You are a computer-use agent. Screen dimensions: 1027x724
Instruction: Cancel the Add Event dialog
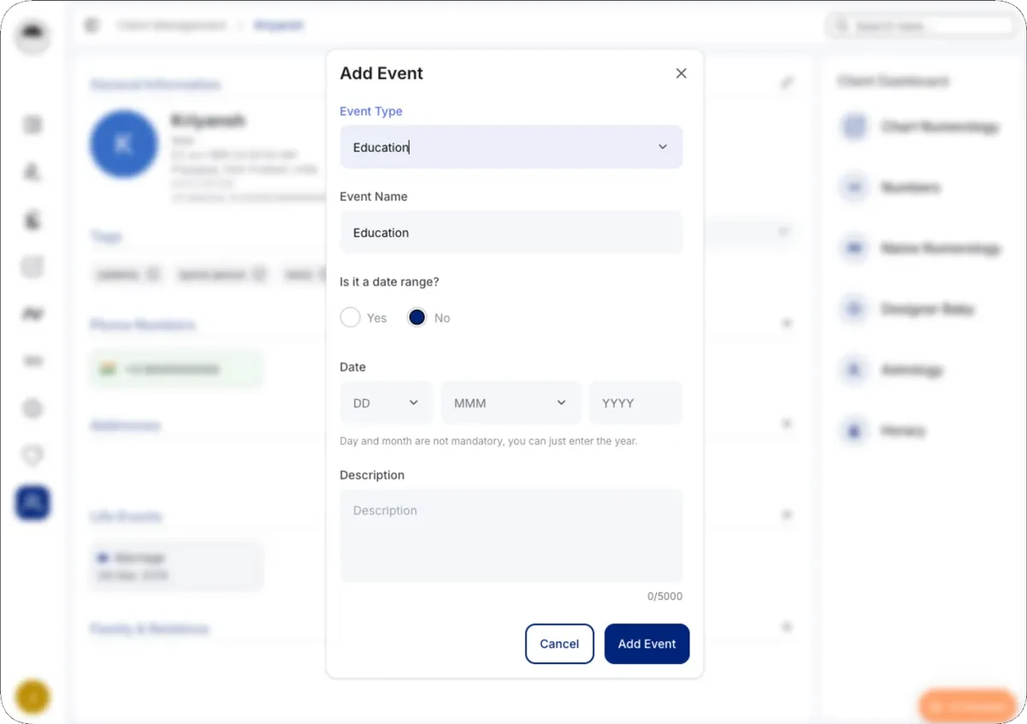(x=559, y=644)
